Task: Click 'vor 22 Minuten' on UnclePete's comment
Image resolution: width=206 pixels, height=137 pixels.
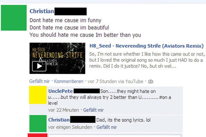Action: [63, 110]
